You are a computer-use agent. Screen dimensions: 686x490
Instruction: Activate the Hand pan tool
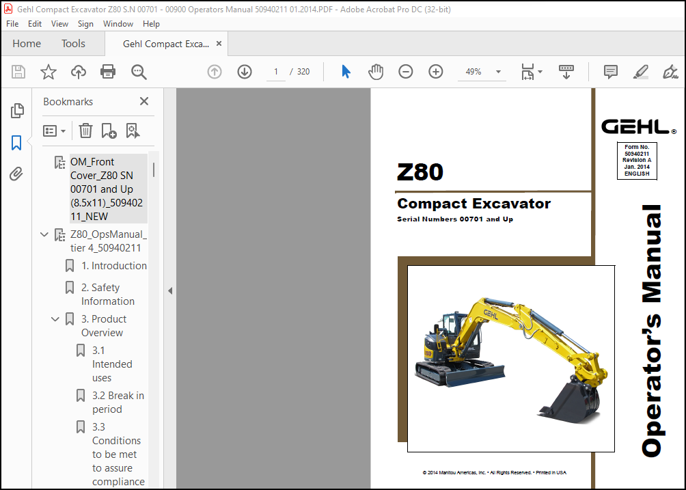click(x=375, y=72)
